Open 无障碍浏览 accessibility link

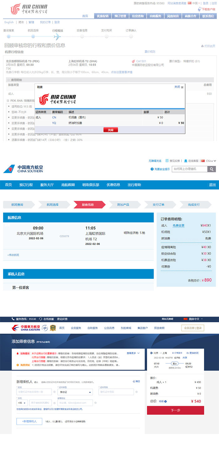point(155,161)
